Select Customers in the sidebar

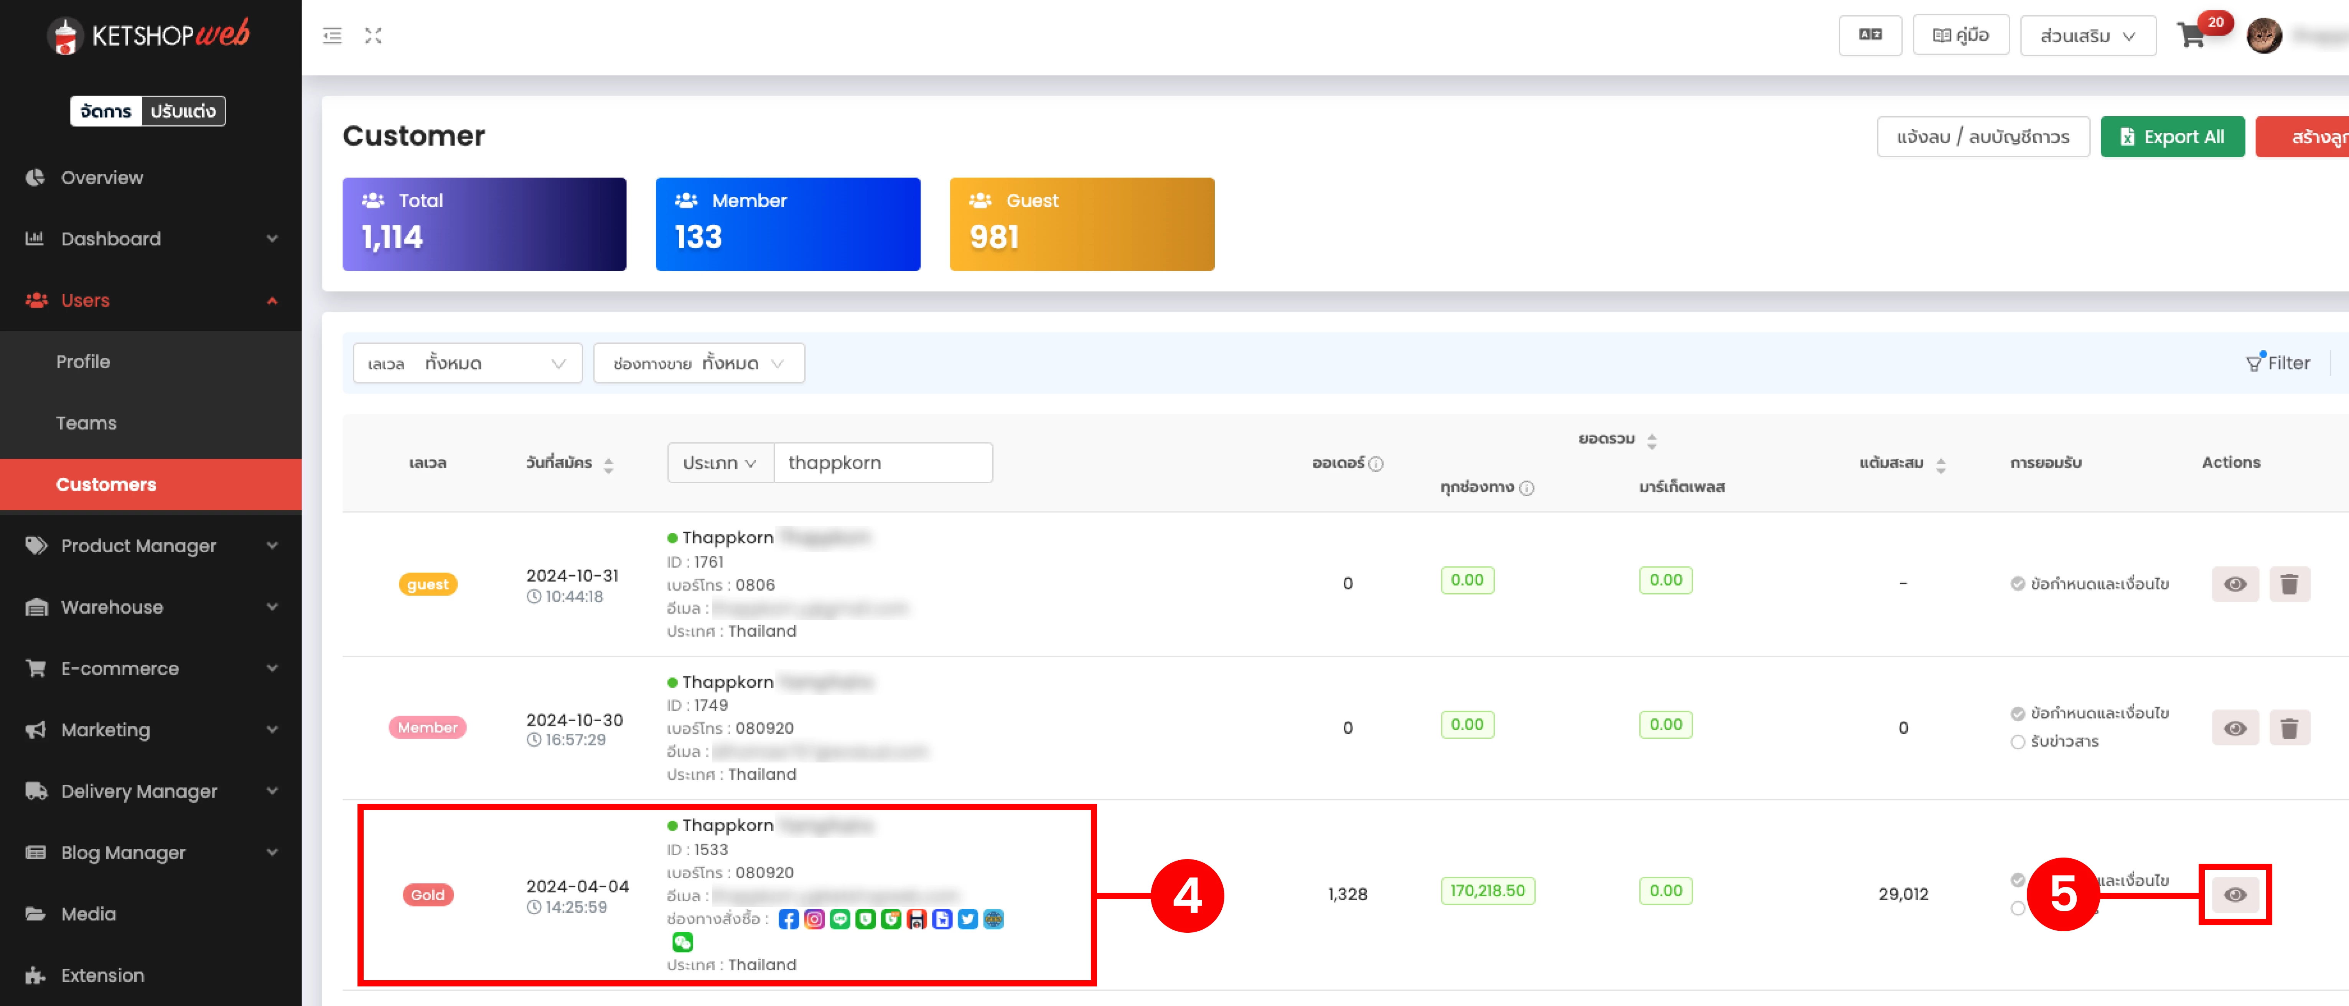pyautogui.click(x=150, y=484)
